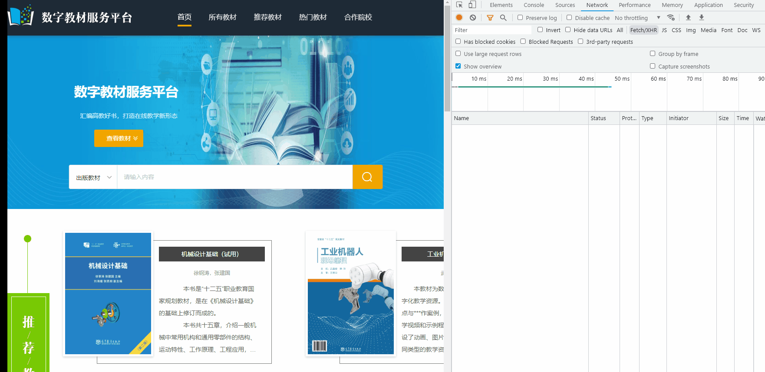Sort requests by Time column
The height and width of the screenshot is (372, 765).
(x=744, y=118)
